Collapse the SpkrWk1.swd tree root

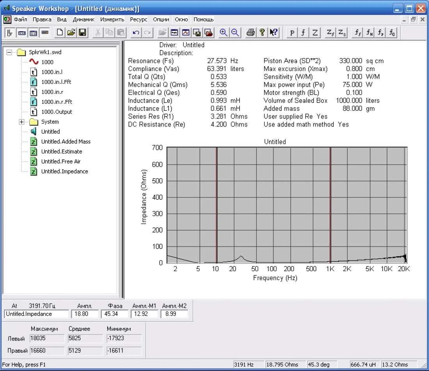click(10, 52)
